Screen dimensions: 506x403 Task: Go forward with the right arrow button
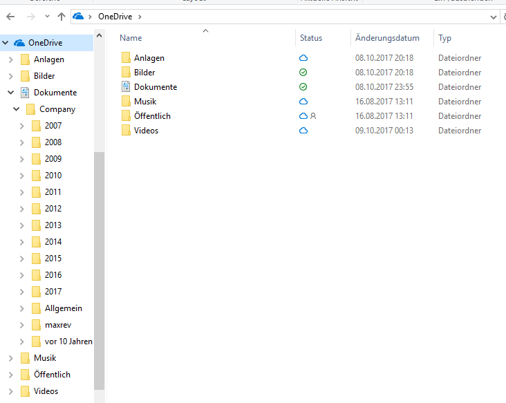30,17
